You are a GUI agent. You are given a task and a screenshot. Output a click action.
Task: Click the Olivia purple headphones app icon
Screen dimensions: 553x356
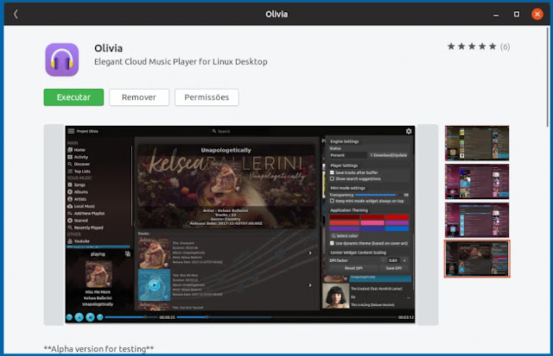(62, 59)
